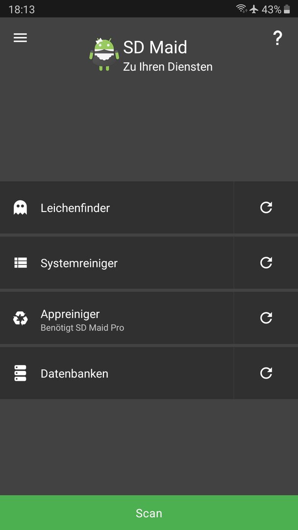Open the Appreiniger tool entry
The image size is (298, 530).
click(117, 318)
